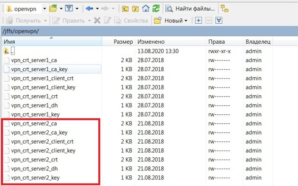Sort by Изменено column header

pyautogui.click(x=170, y=42)
